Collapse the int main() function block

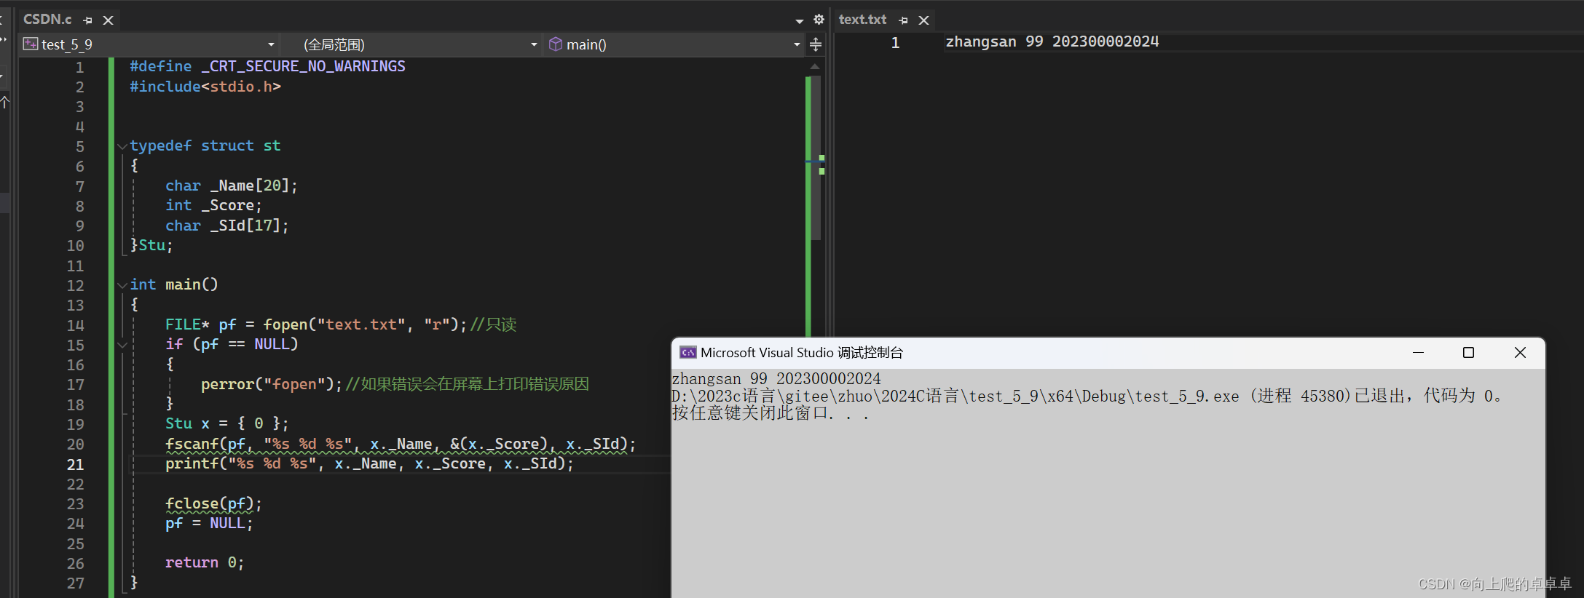122,285
